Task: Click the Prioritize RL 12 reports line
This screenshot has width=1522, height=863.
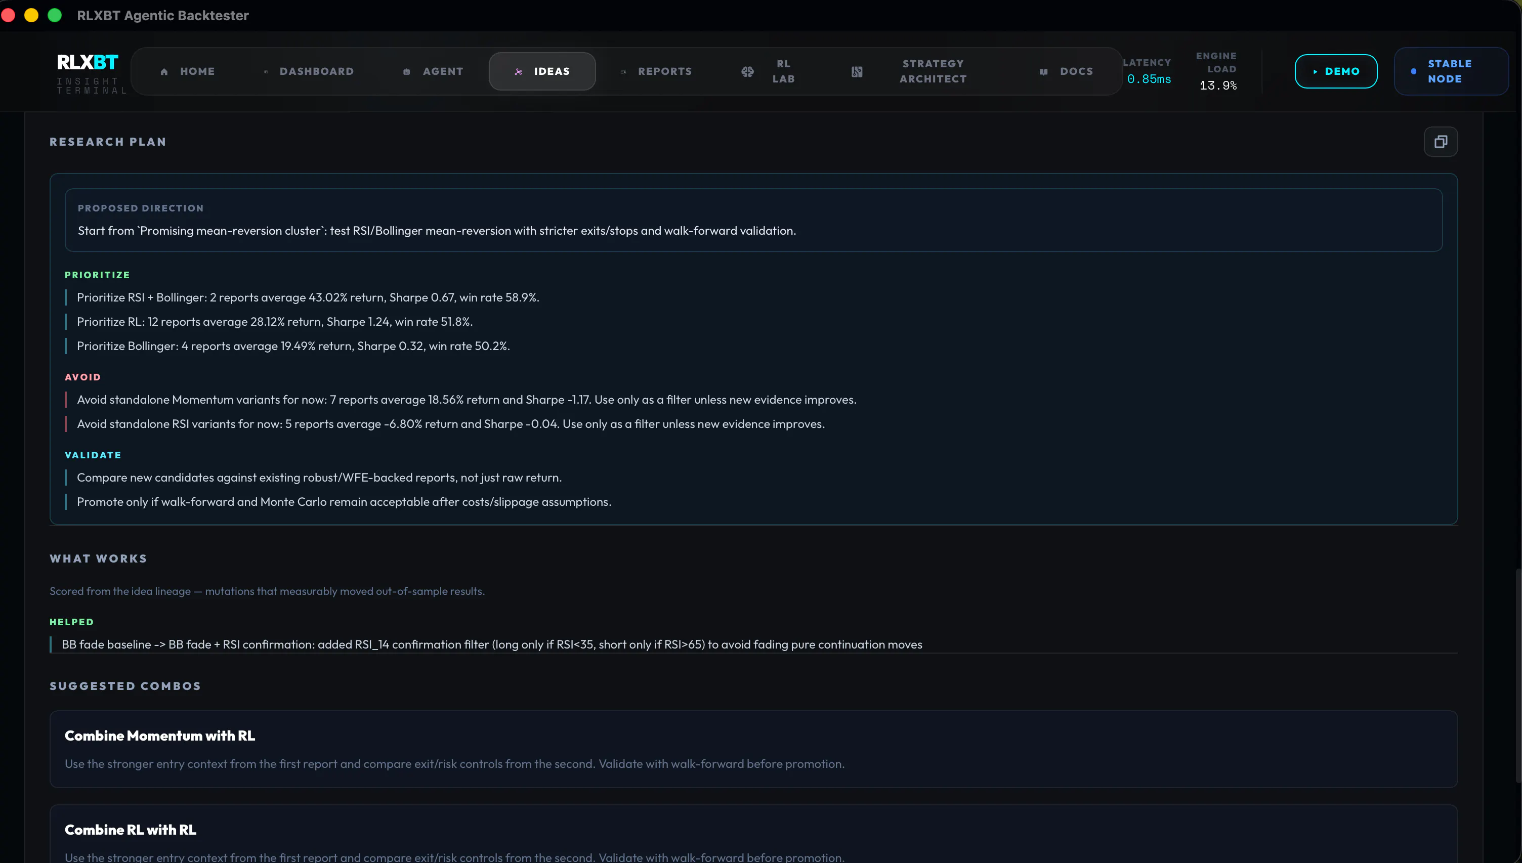Action: pos(274,322)
